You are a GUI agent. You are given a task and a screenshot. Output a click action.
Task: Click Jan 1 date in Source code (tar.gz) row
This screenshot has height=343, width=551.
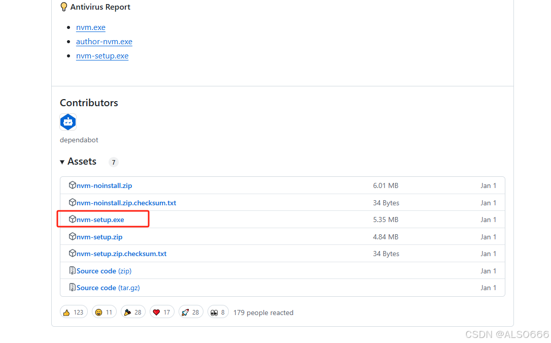[x=488, y=288]
